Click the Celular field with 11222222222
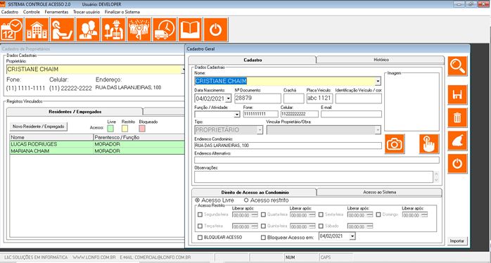 pos(300,114)
